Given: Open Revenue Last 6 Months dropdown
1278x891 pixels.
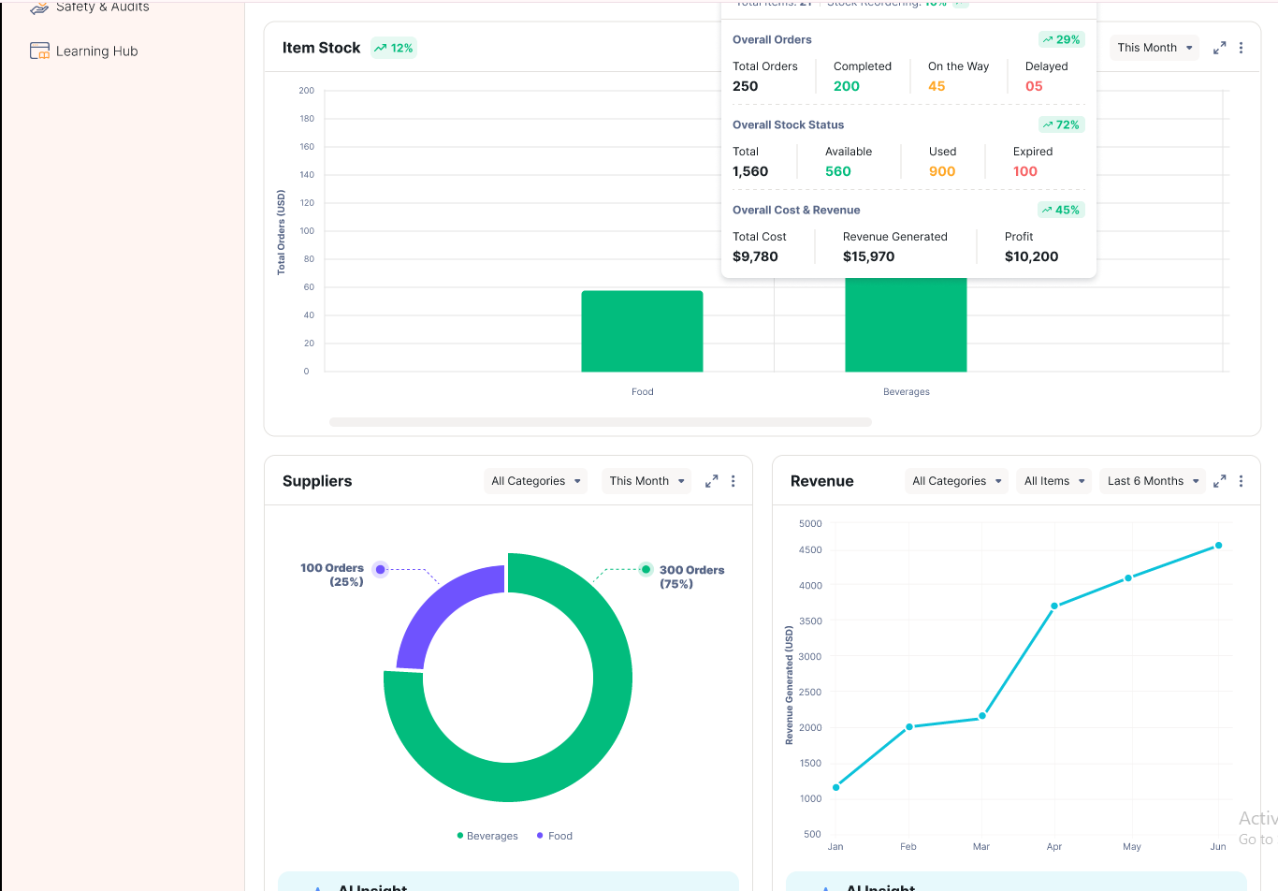Looking at the screenshot, I should (x=1153, y=481).
